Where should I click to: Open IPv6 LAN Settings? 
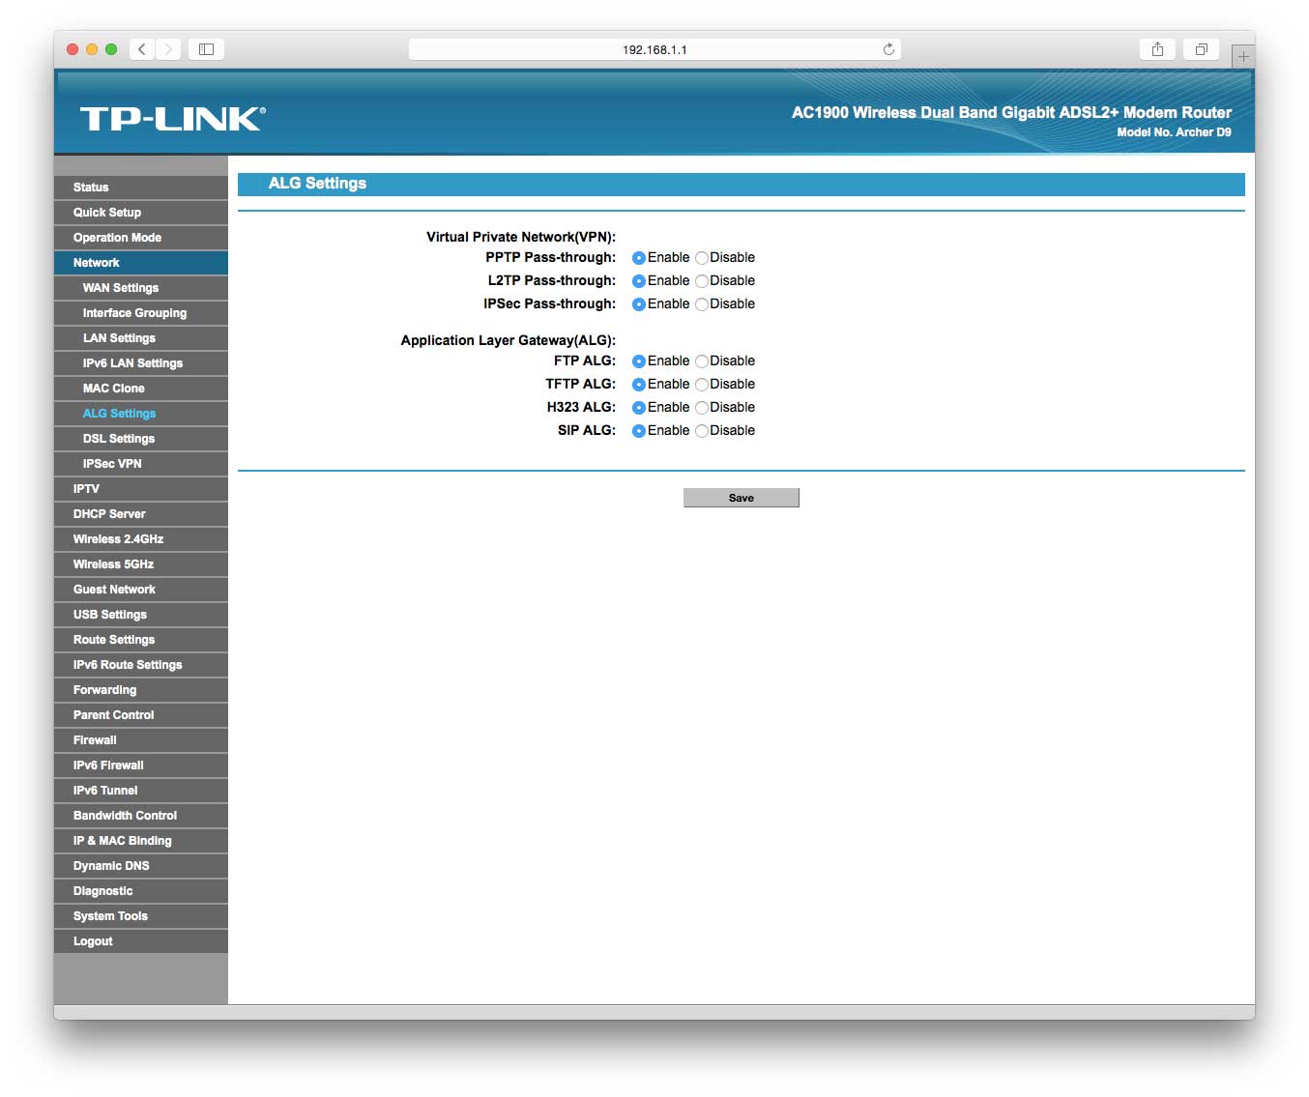point(141,363)
